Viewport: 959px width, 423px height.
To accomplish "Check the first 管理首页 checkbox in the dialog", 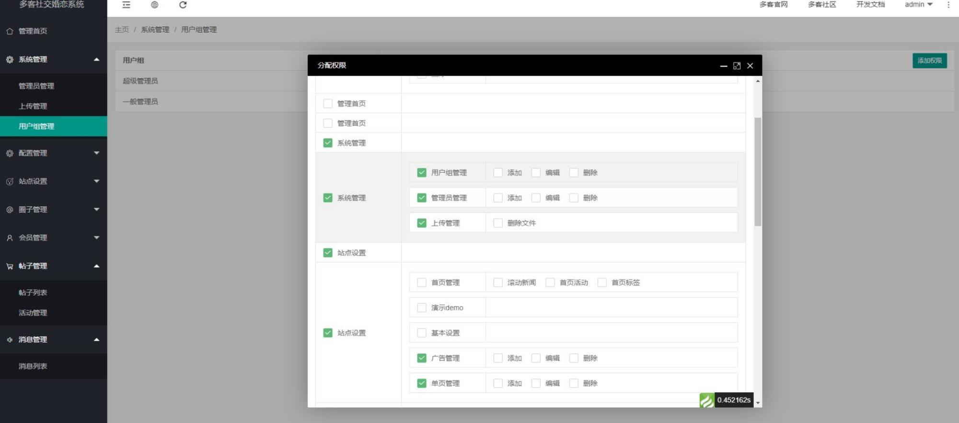I will tap(328, 103).
